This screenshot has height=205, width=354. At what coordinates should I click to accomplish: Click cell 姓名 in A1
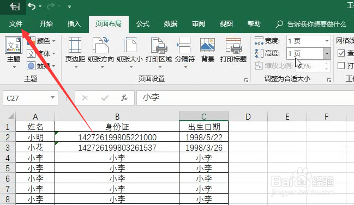(35, 127)
